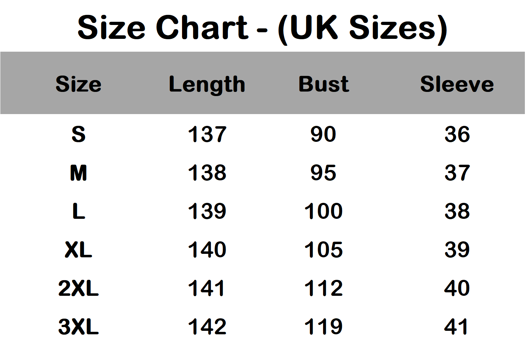
Task: Select the bust value 100
Action: pos(323,211)
